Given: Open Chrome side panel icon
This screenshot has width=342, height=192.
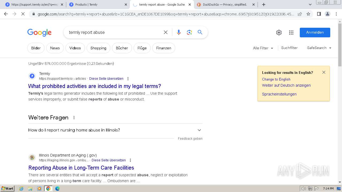Looking at the screenshot, I should point(319,14).
